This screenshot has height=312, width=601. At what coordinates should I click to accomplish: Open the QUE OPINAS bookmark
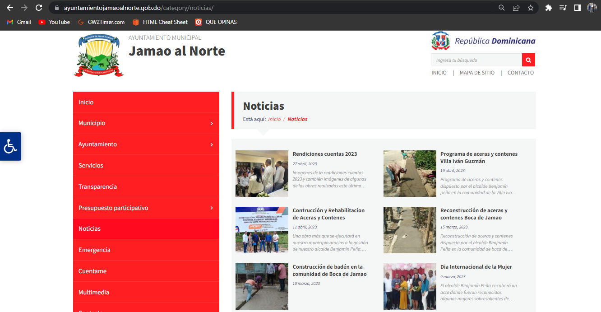[x=216, y=22]
